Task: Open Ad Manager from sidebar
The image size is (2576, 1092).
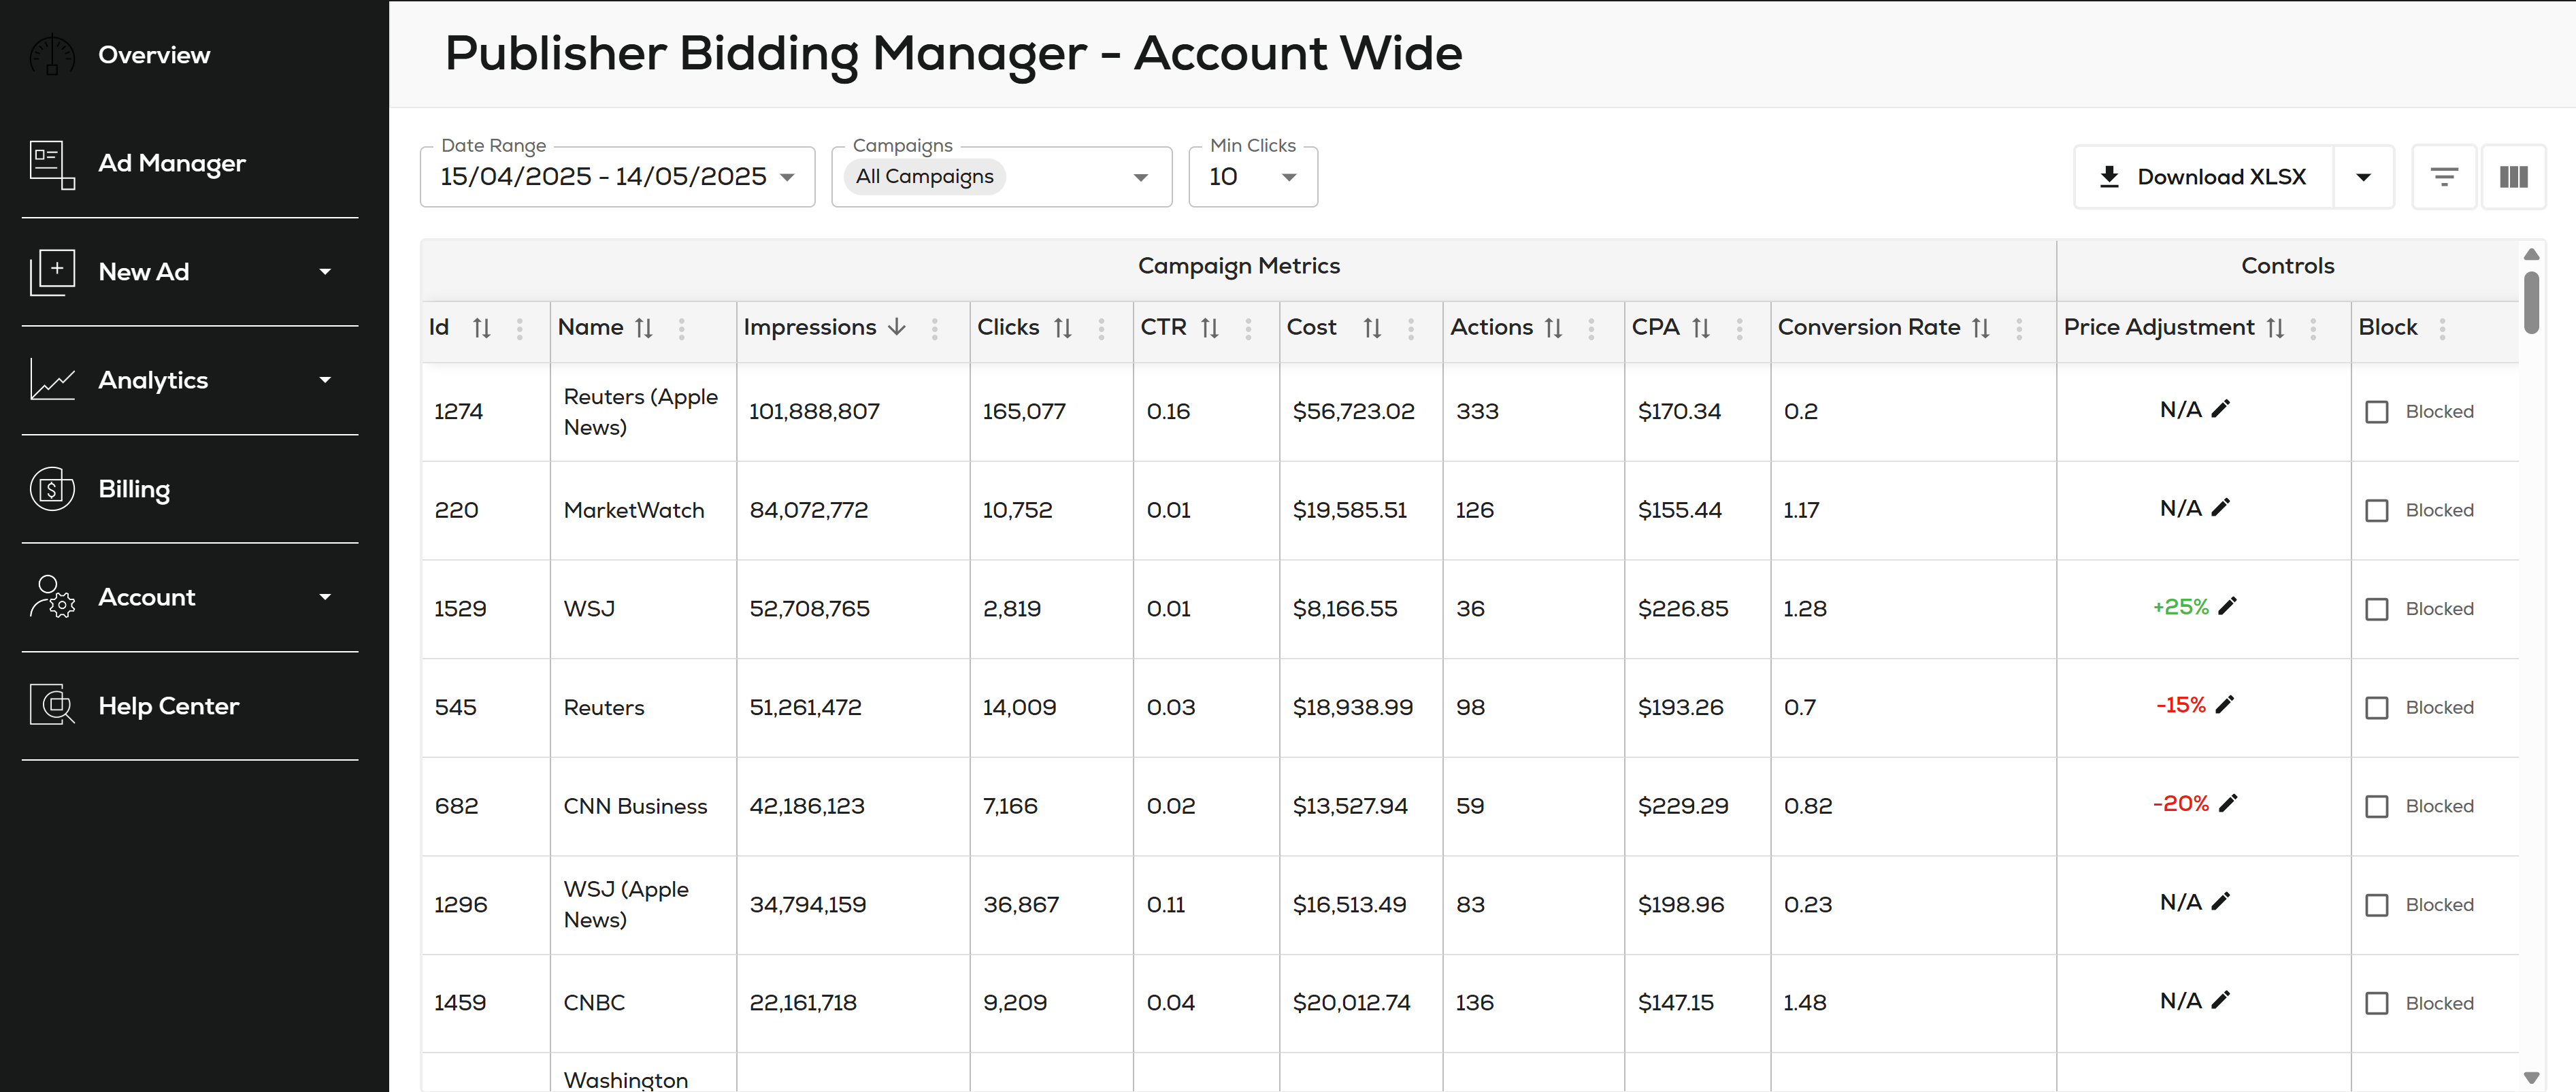Action: (x=172, y=164)
